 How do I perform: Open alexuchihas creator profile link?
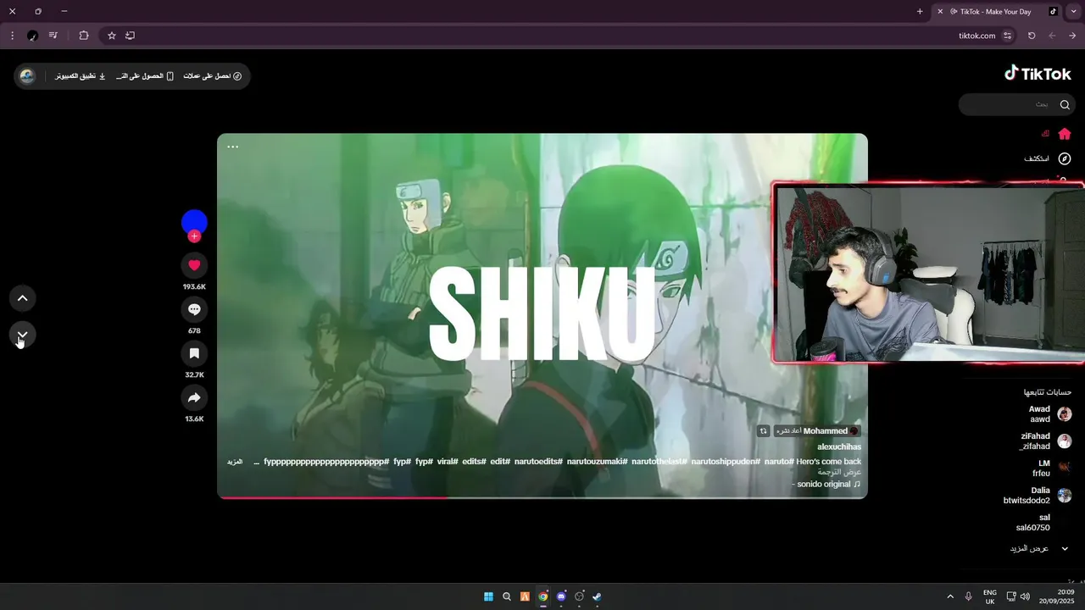839,446
